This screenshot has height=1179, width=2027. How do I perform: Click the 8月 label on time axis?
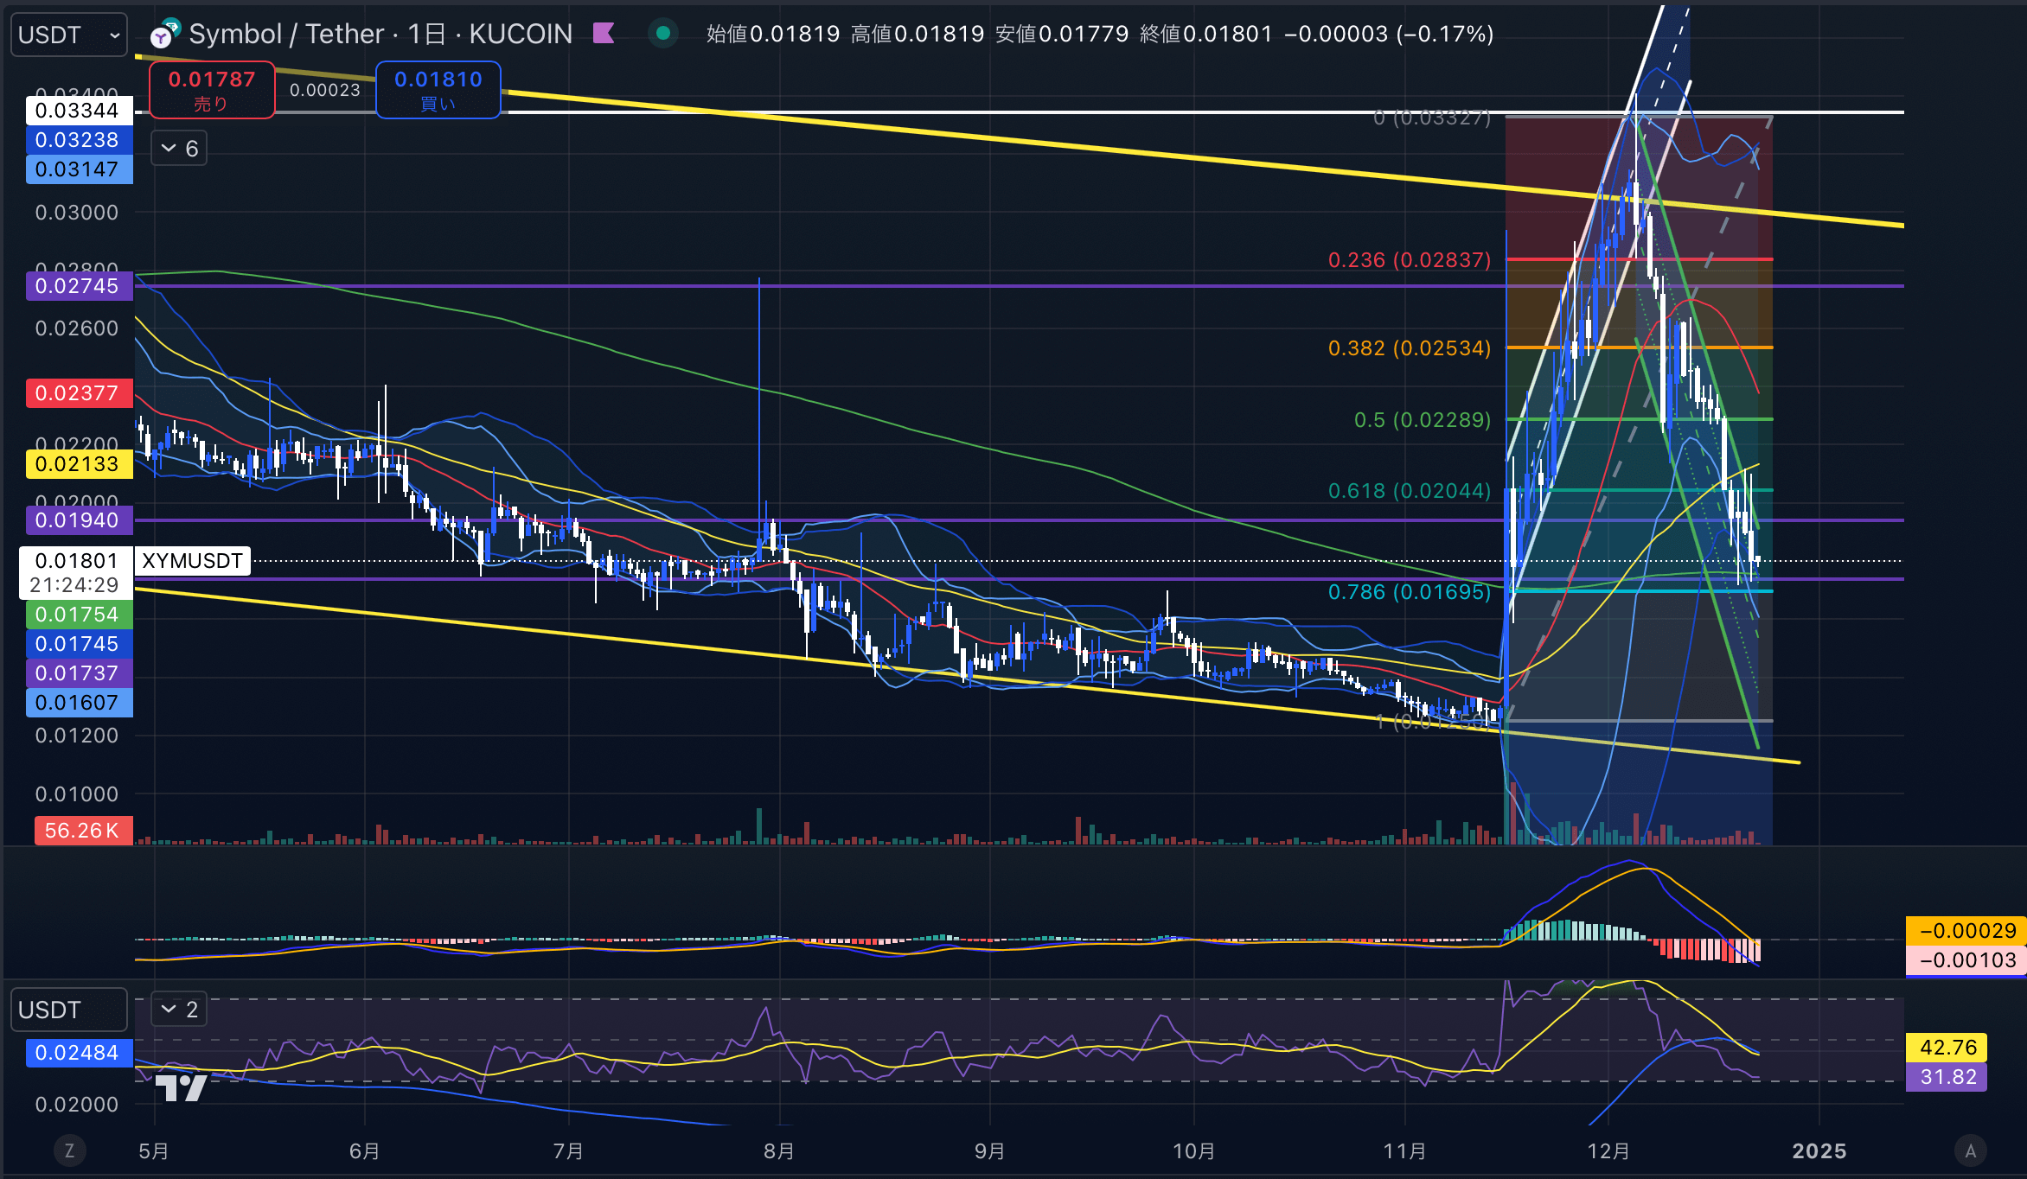coord(779,1151)
